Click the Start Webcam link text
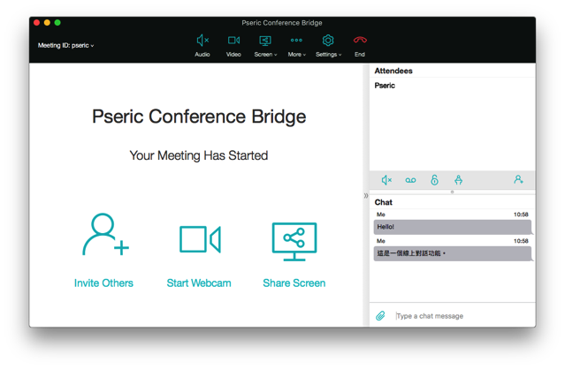 [x=199, y=283]
